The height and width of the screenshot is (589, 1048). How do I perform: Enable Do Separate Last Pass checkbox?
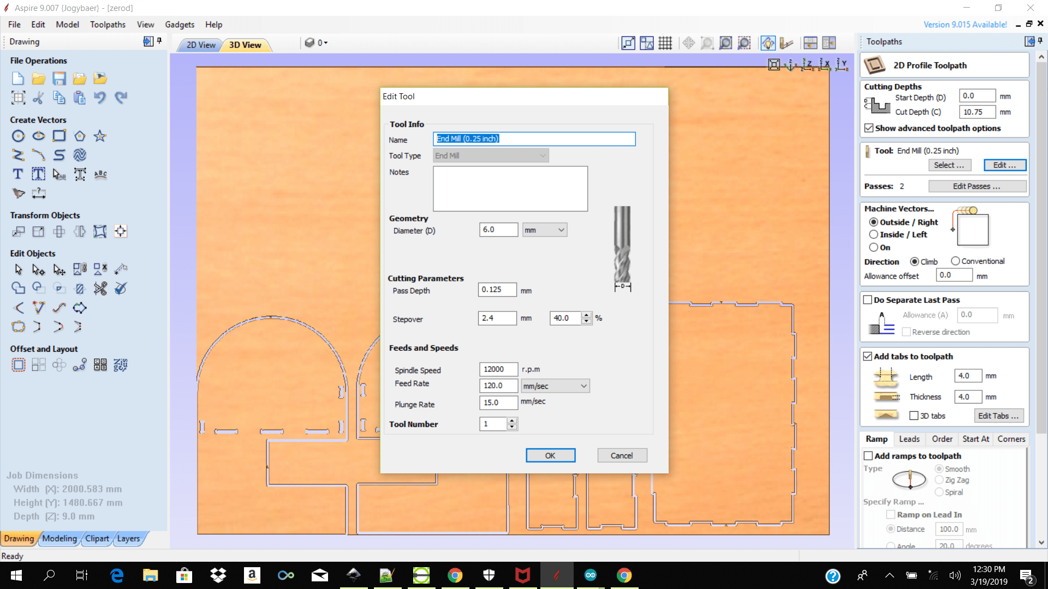point(867,300)
